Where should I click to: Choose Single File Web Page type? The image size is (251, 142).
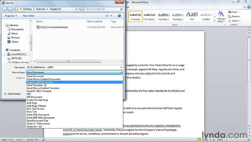click(74, 100)
